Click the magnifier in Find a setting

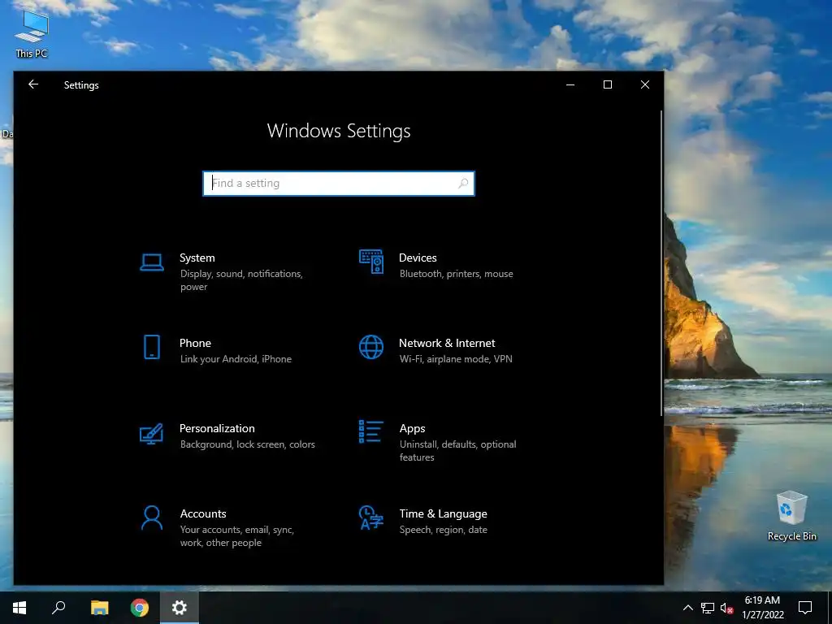pos(463,183)
